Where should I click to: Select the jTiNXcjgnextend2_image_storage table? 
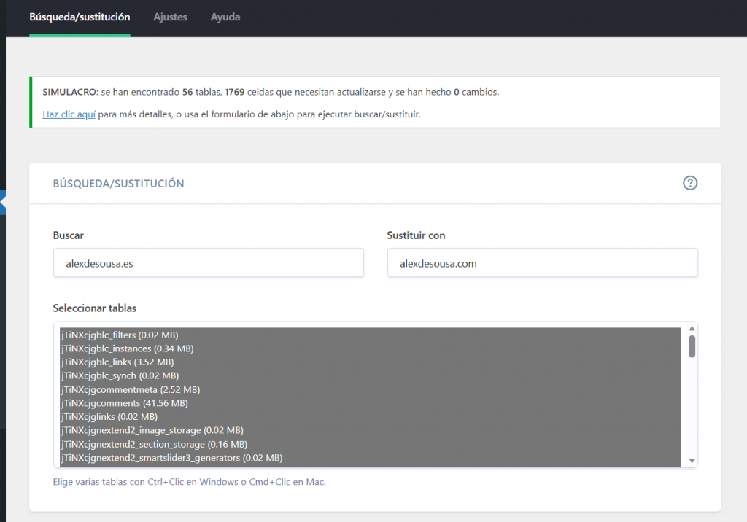[x=152, y=430]
